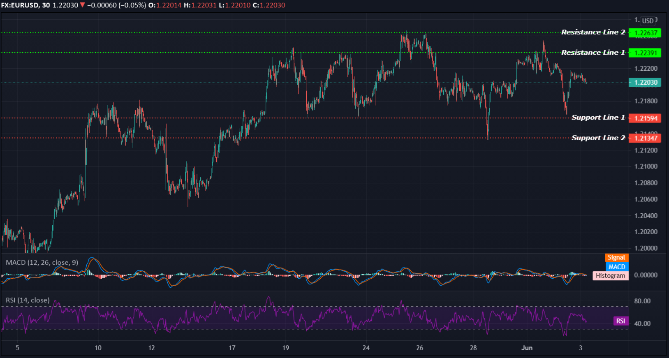Click the 1.21800 price axis value
Screen dimensions: 669x358
(x=646, y=101)
